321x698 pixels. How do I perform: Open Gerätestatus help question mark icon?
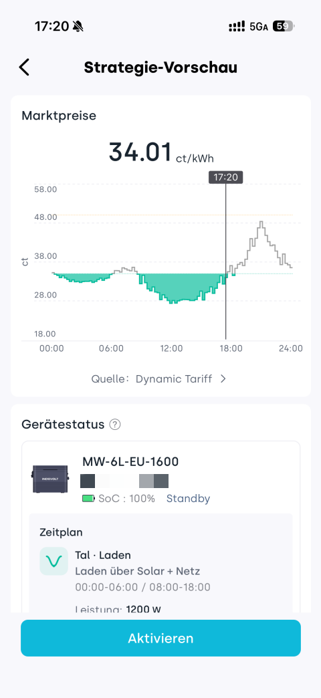click(x=115, y=425)
